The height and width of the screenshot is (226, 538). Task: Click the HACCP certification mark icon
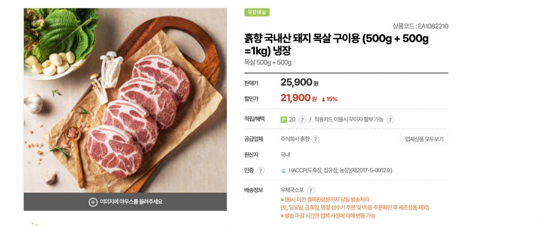click(284, 171)
